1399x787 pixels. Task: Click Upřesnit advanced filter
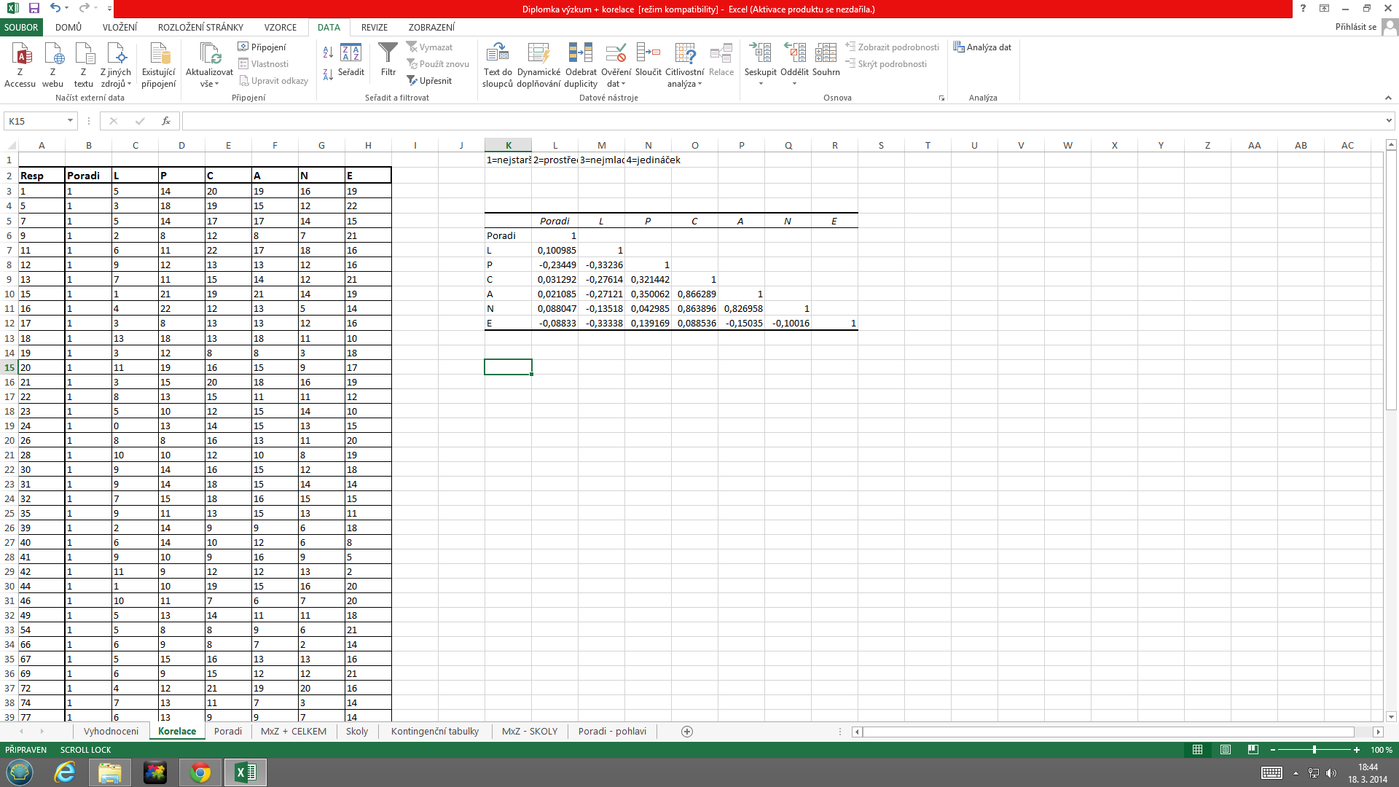430,81
